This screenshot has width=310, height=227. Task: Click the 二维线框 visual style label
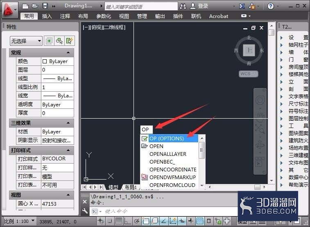(115, 27)
